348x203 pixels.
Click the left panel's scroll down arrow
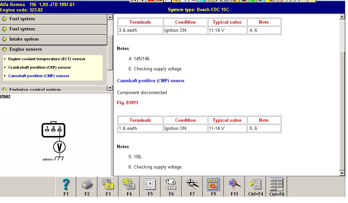coord(110,88)
